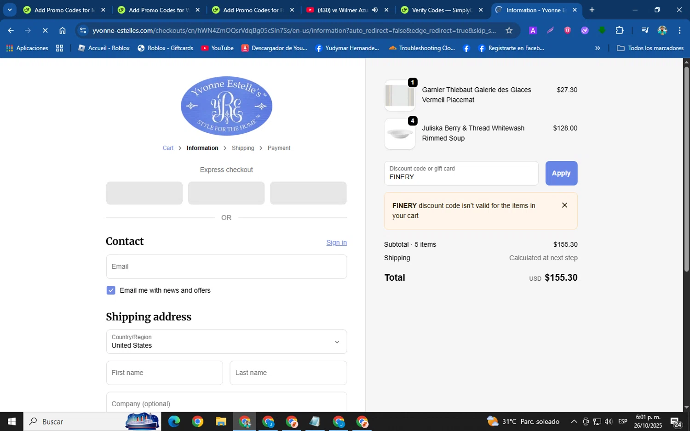Open the tab search dropdown arrow
Image resolution: width=690 pixels, height=431 pixels.
pyautogui.click(x=10, y=10)
